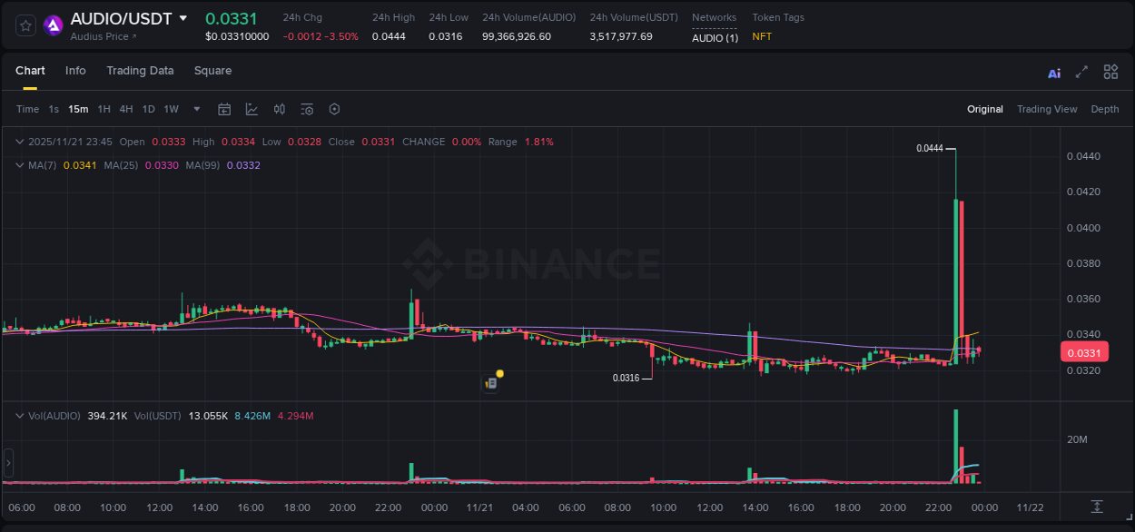Screen dimensions: 1135x532
Task: Open the Ai assistant icon
Action: click(x=1053, y=72)
